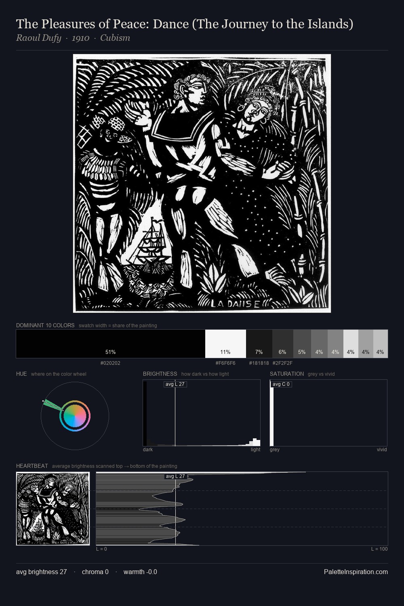Click the light axis label
404x606 pixels.
(255, 450)
